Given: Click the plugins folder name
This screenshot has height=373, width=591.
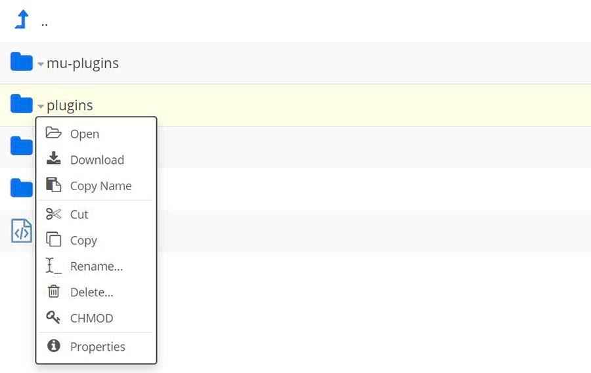Looking at the screenshot, I should 70,105.
